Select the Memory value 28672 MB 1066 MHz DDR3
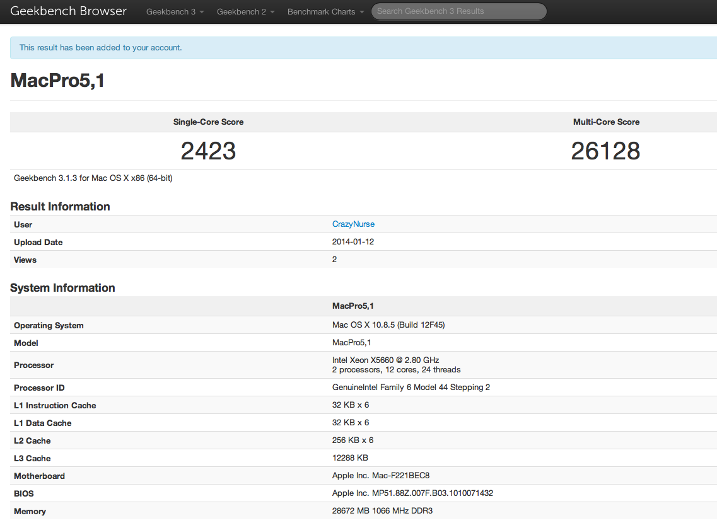Viewport: 717px width, 523px height. 382,510
